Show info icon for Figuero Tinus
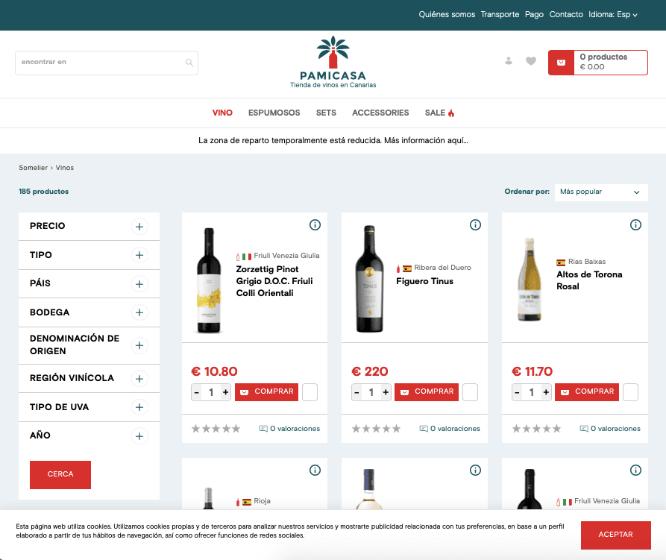This screenshot has width=666, height=560. coord(475,225)
